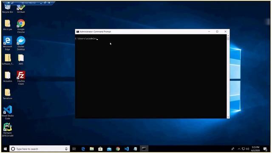The height and width of the screenshot is (153, 272).
Task: Open the Action Center notifications icon
Action: click(x=265, y=149)
